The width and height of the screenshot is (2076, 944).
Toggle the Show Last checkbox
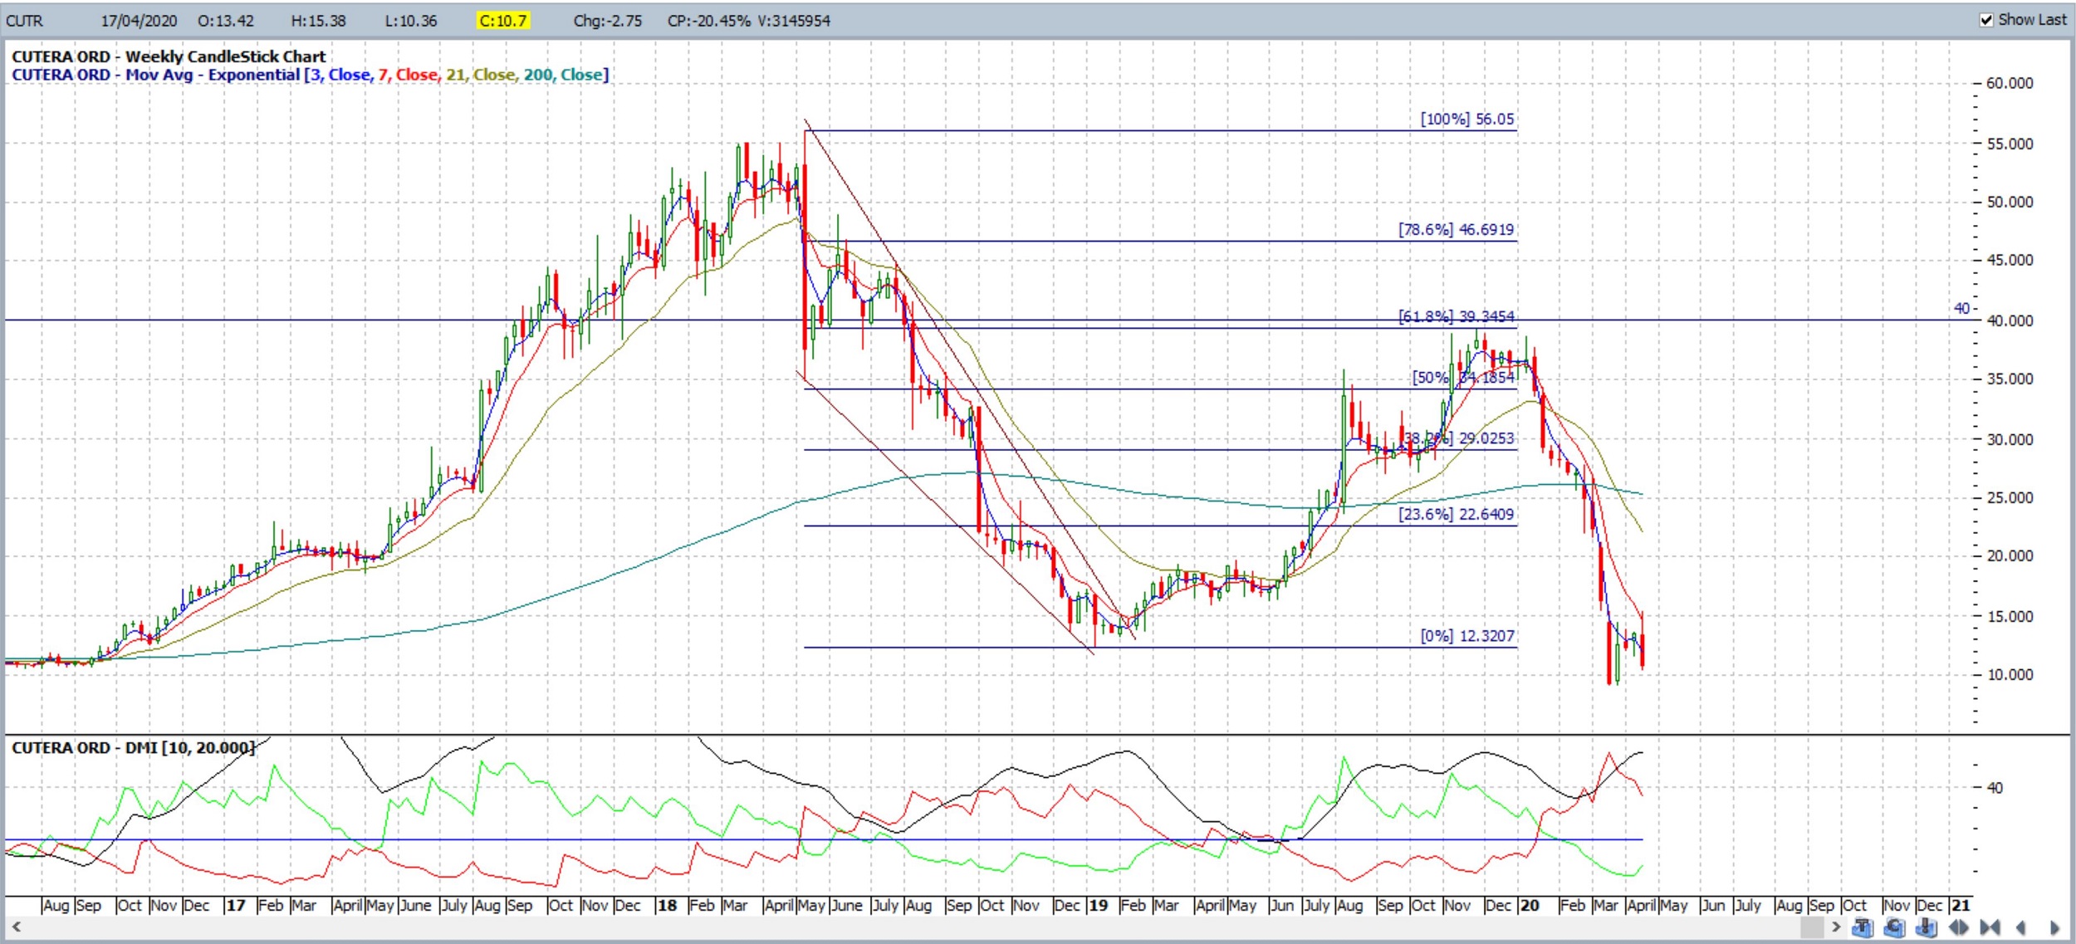[x=1986, y=20]
